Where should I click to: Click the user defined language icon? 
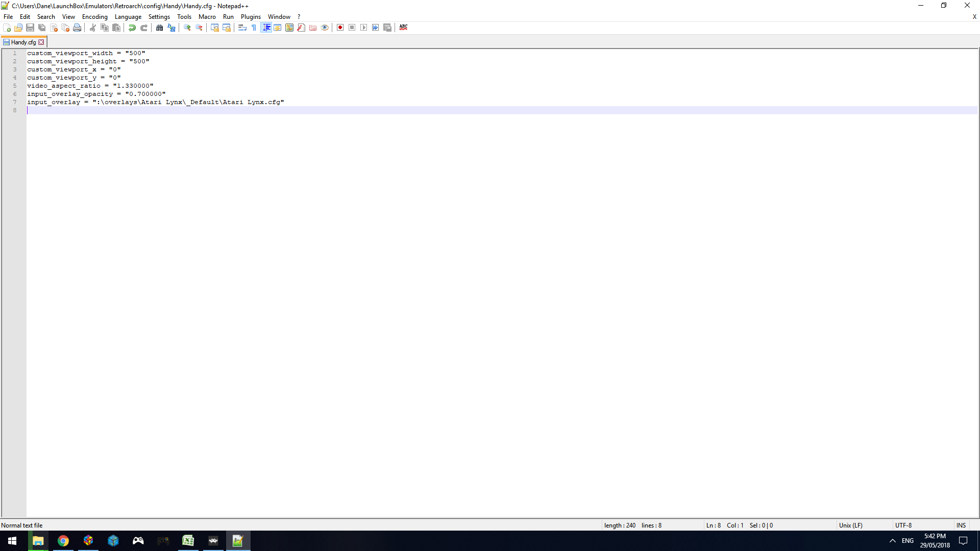[278, 28]
